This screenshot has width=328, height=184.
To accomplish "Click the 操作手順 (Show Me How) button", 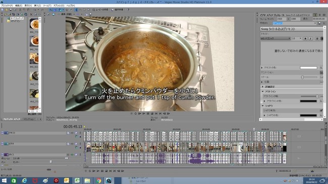I will pos(117,10).
